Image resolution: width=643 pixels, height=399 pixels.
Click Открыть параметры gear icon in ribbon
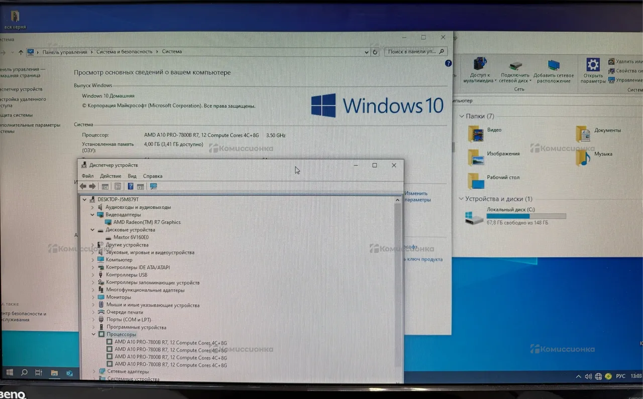click(x=593, y=65)
